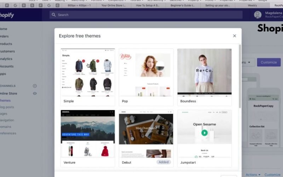Go to Home in sidebar
The image size is (283, 177).
(x=4, y=29)
